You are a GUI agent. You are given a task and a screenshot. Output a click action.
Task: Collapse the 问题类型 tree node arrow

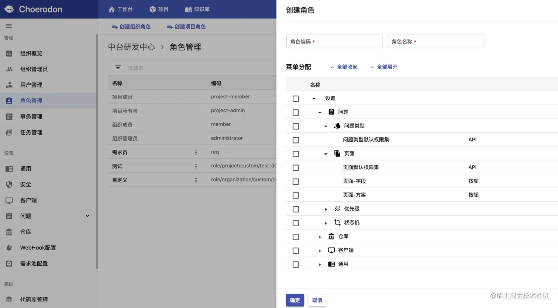(x=325, y=126)
